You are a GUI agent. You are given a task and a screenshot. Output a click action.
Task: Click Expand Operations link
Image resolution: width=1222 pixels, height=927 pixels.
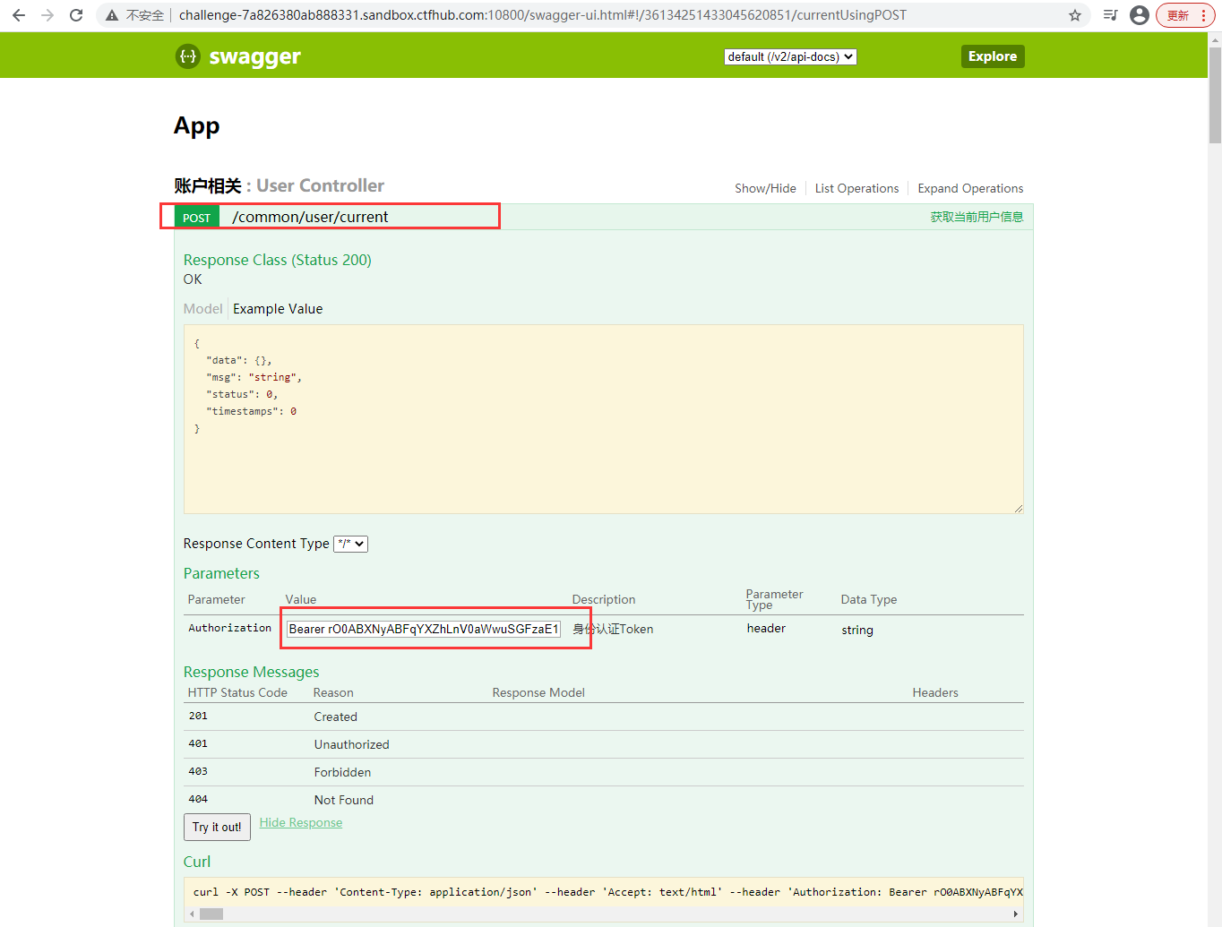click(970, 188)
